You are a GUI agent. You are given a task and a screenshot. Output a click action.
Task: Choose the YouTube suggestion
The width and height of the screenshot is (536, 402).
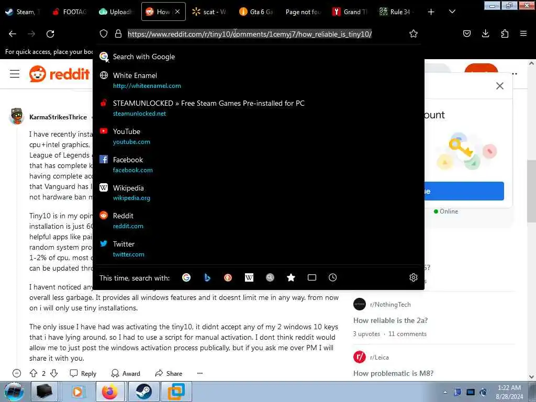pyautogui.click(x=259, y=137)
